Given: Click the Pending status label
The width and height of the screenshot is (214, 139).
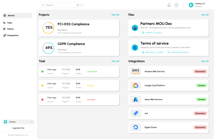Looking at the screenshot, I should click(91, 86).
